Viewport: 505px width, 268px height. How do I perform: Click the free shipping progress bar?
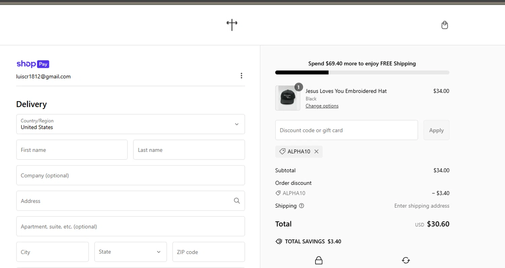pyautogui.click(x=362, y=72)
